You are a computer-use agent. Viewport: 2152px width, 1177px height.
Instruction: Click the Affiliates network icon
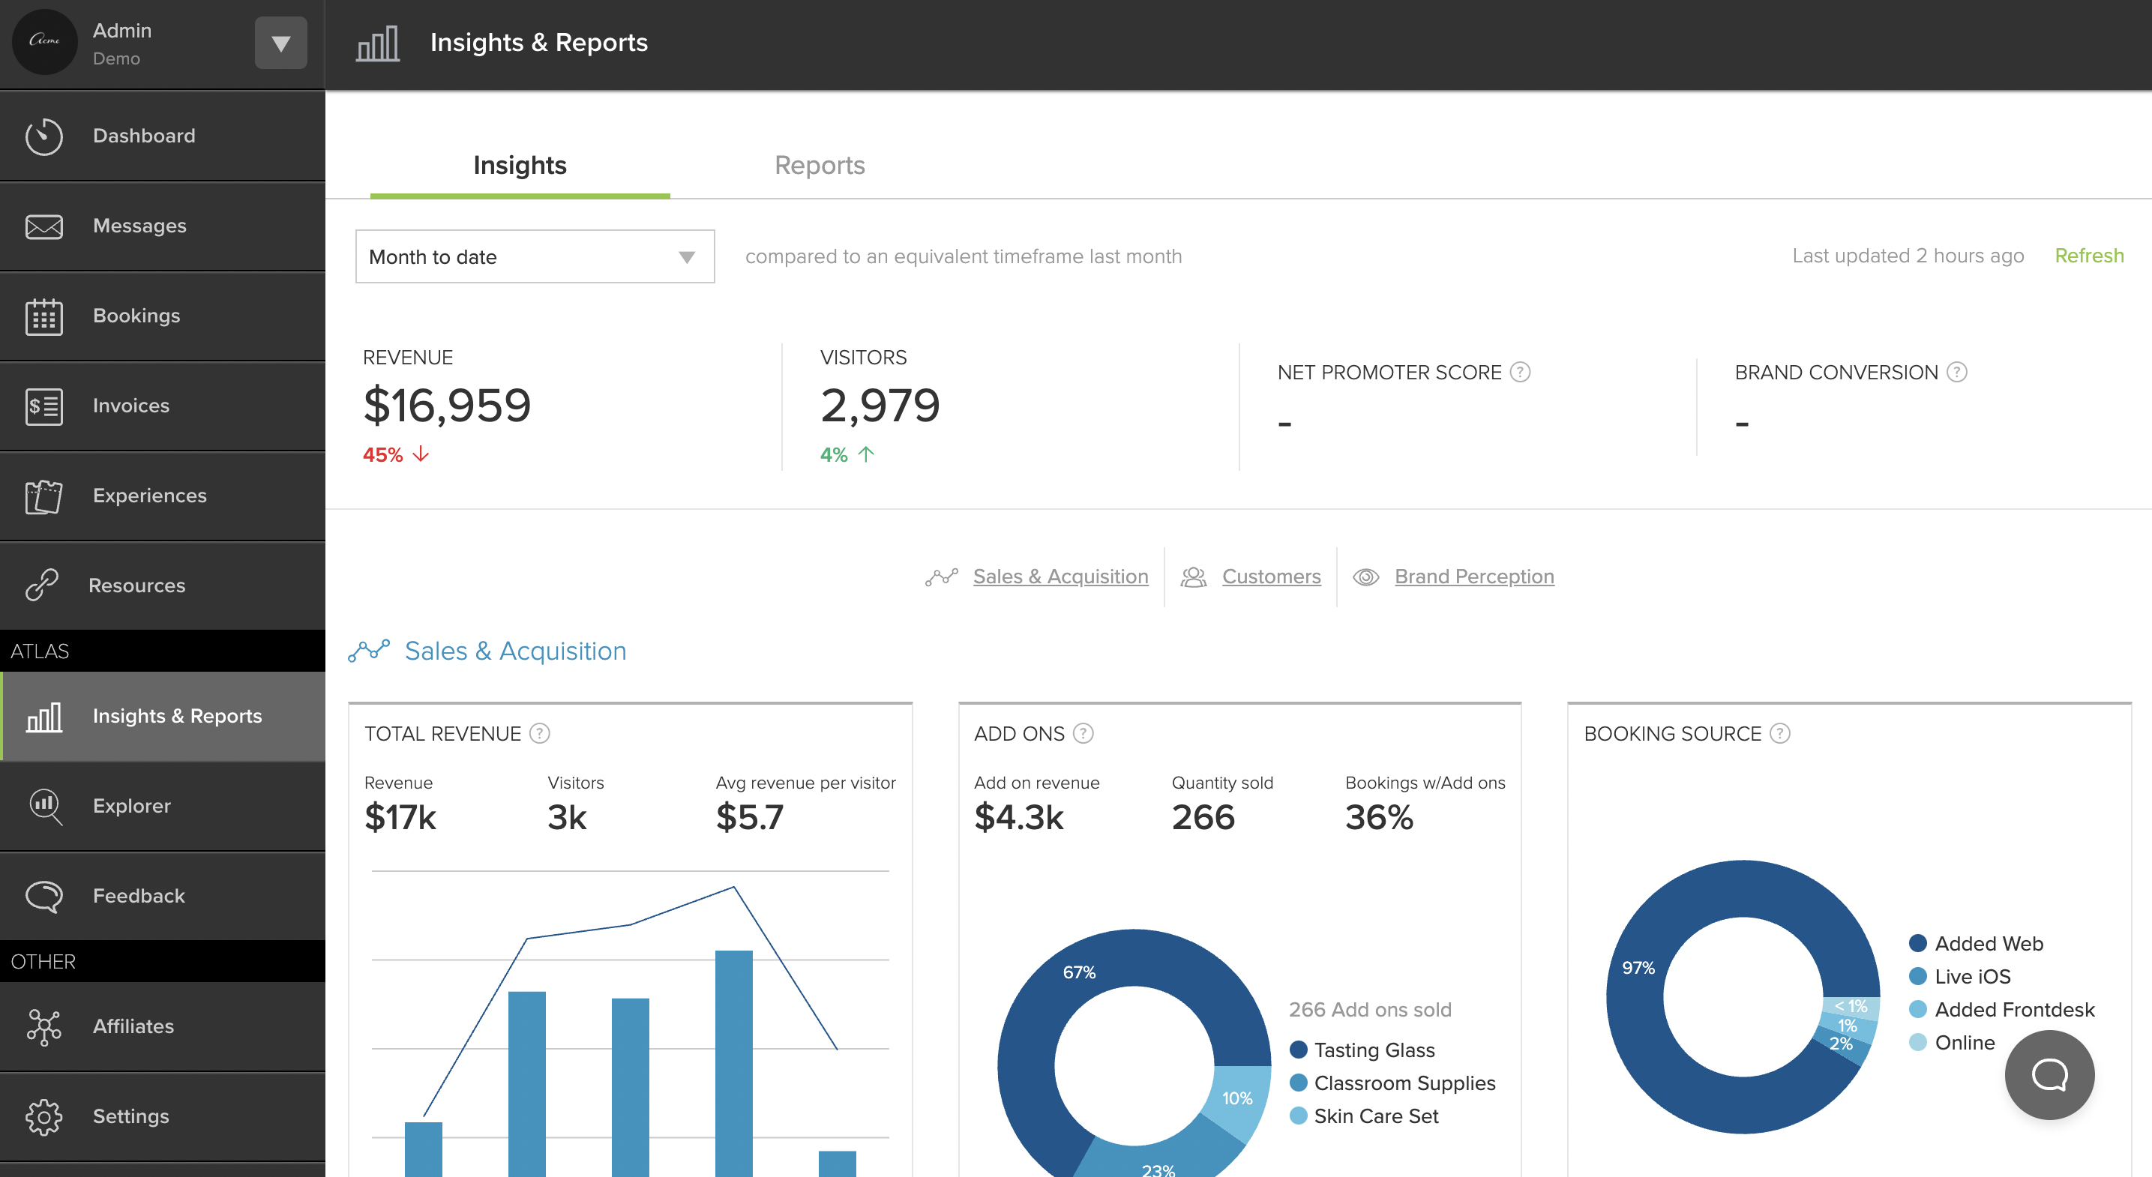pos(43,1026)
